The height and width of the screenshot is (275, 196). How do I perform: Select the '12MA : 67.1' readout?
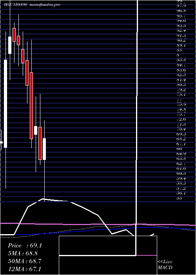(x=24, y=269)
